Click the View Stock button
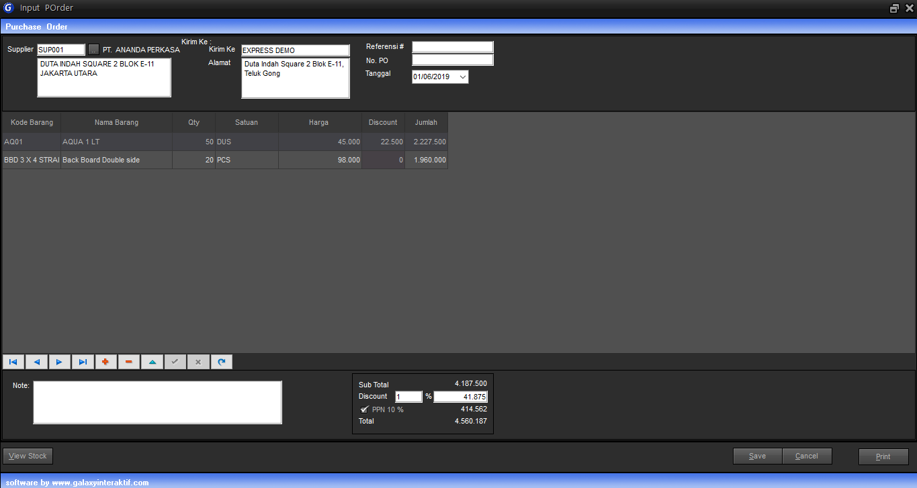This screenshot has height=488, width=917. pos(28,456)
